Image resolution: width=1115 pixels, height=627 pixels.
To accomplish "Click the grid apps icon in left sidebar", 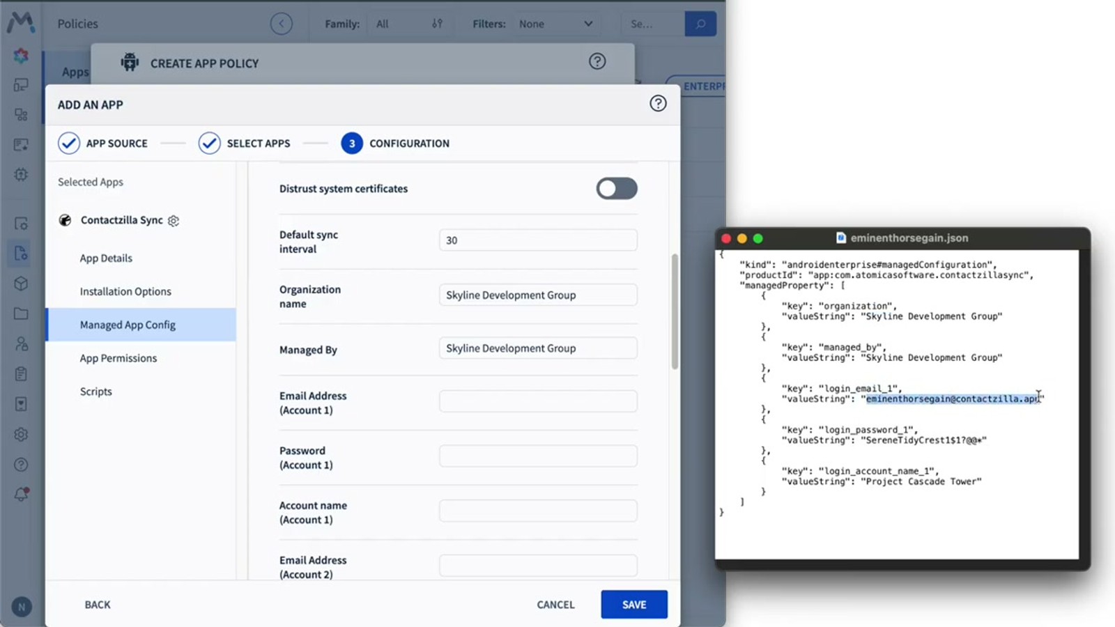I will 21,115.
